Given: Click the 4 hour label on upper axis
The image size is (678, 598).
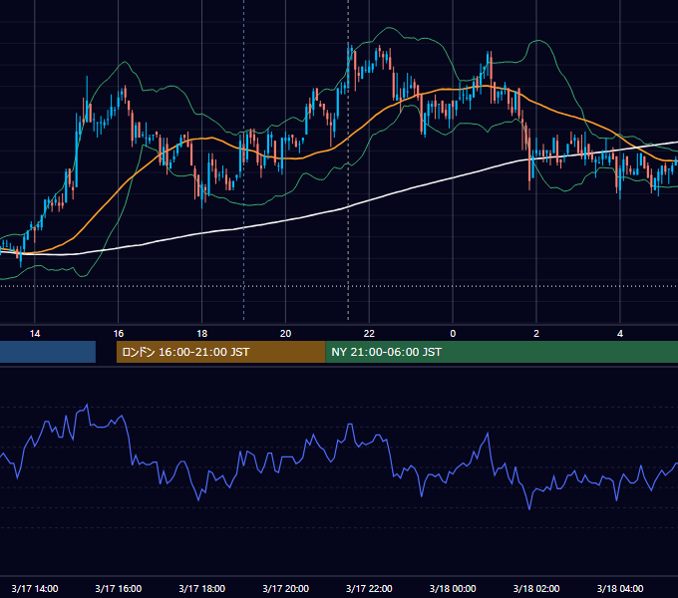Looking at the screenshot, I should pos(620,334).
